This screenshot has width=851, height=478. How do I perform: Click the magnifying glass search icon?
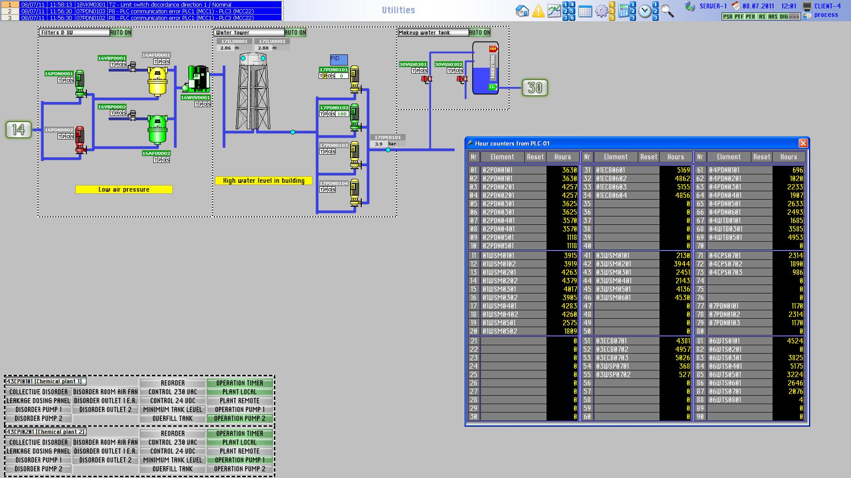667,11
